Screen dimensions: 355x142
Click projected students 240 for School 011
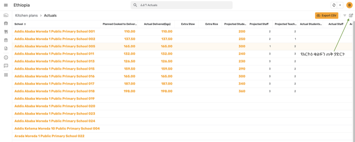tap(242, 54)
